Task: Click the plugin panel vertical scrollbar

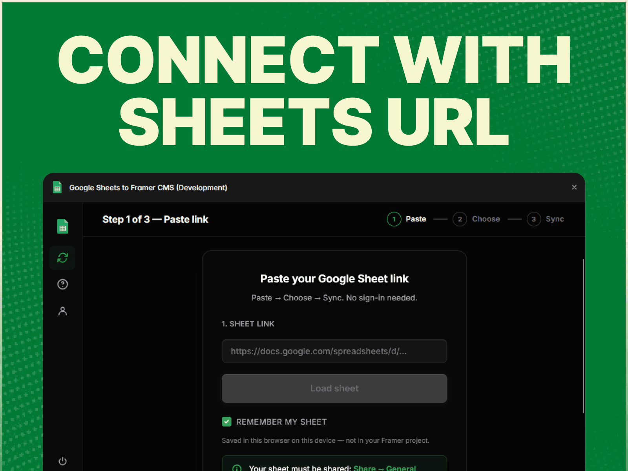Action: [583, 336]
